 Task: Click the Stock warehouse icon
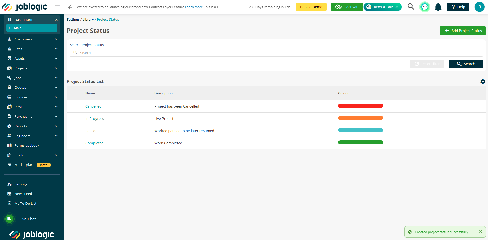tap(9, 155)
